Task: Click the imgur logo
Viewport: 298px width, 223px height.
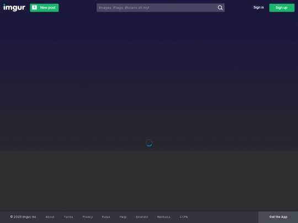Action: pyautogui.click(x=14, y=8)
